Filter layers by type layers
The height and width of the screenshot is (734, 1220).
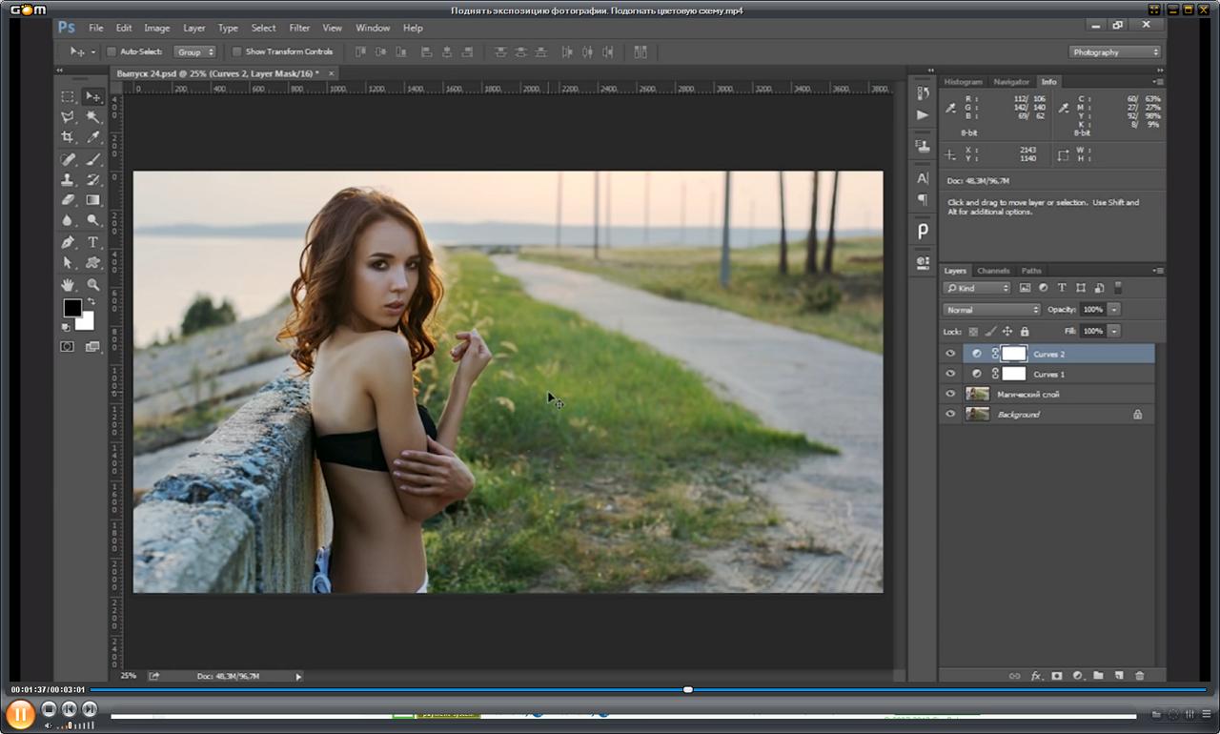(x=1062, y=288)
